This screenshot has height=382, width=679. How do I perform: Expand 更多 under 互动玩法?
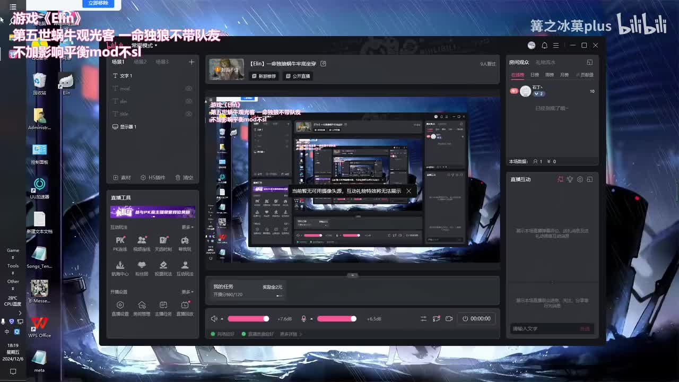[187, 227]
